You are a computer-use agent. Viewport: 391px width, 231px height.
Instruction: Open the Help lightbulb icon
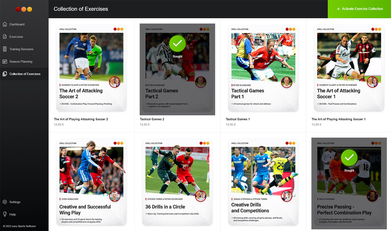click(5, 214)
